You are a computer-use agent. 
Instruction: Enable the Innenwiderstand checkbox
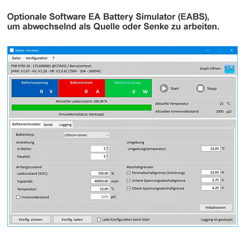coord(18,197)
